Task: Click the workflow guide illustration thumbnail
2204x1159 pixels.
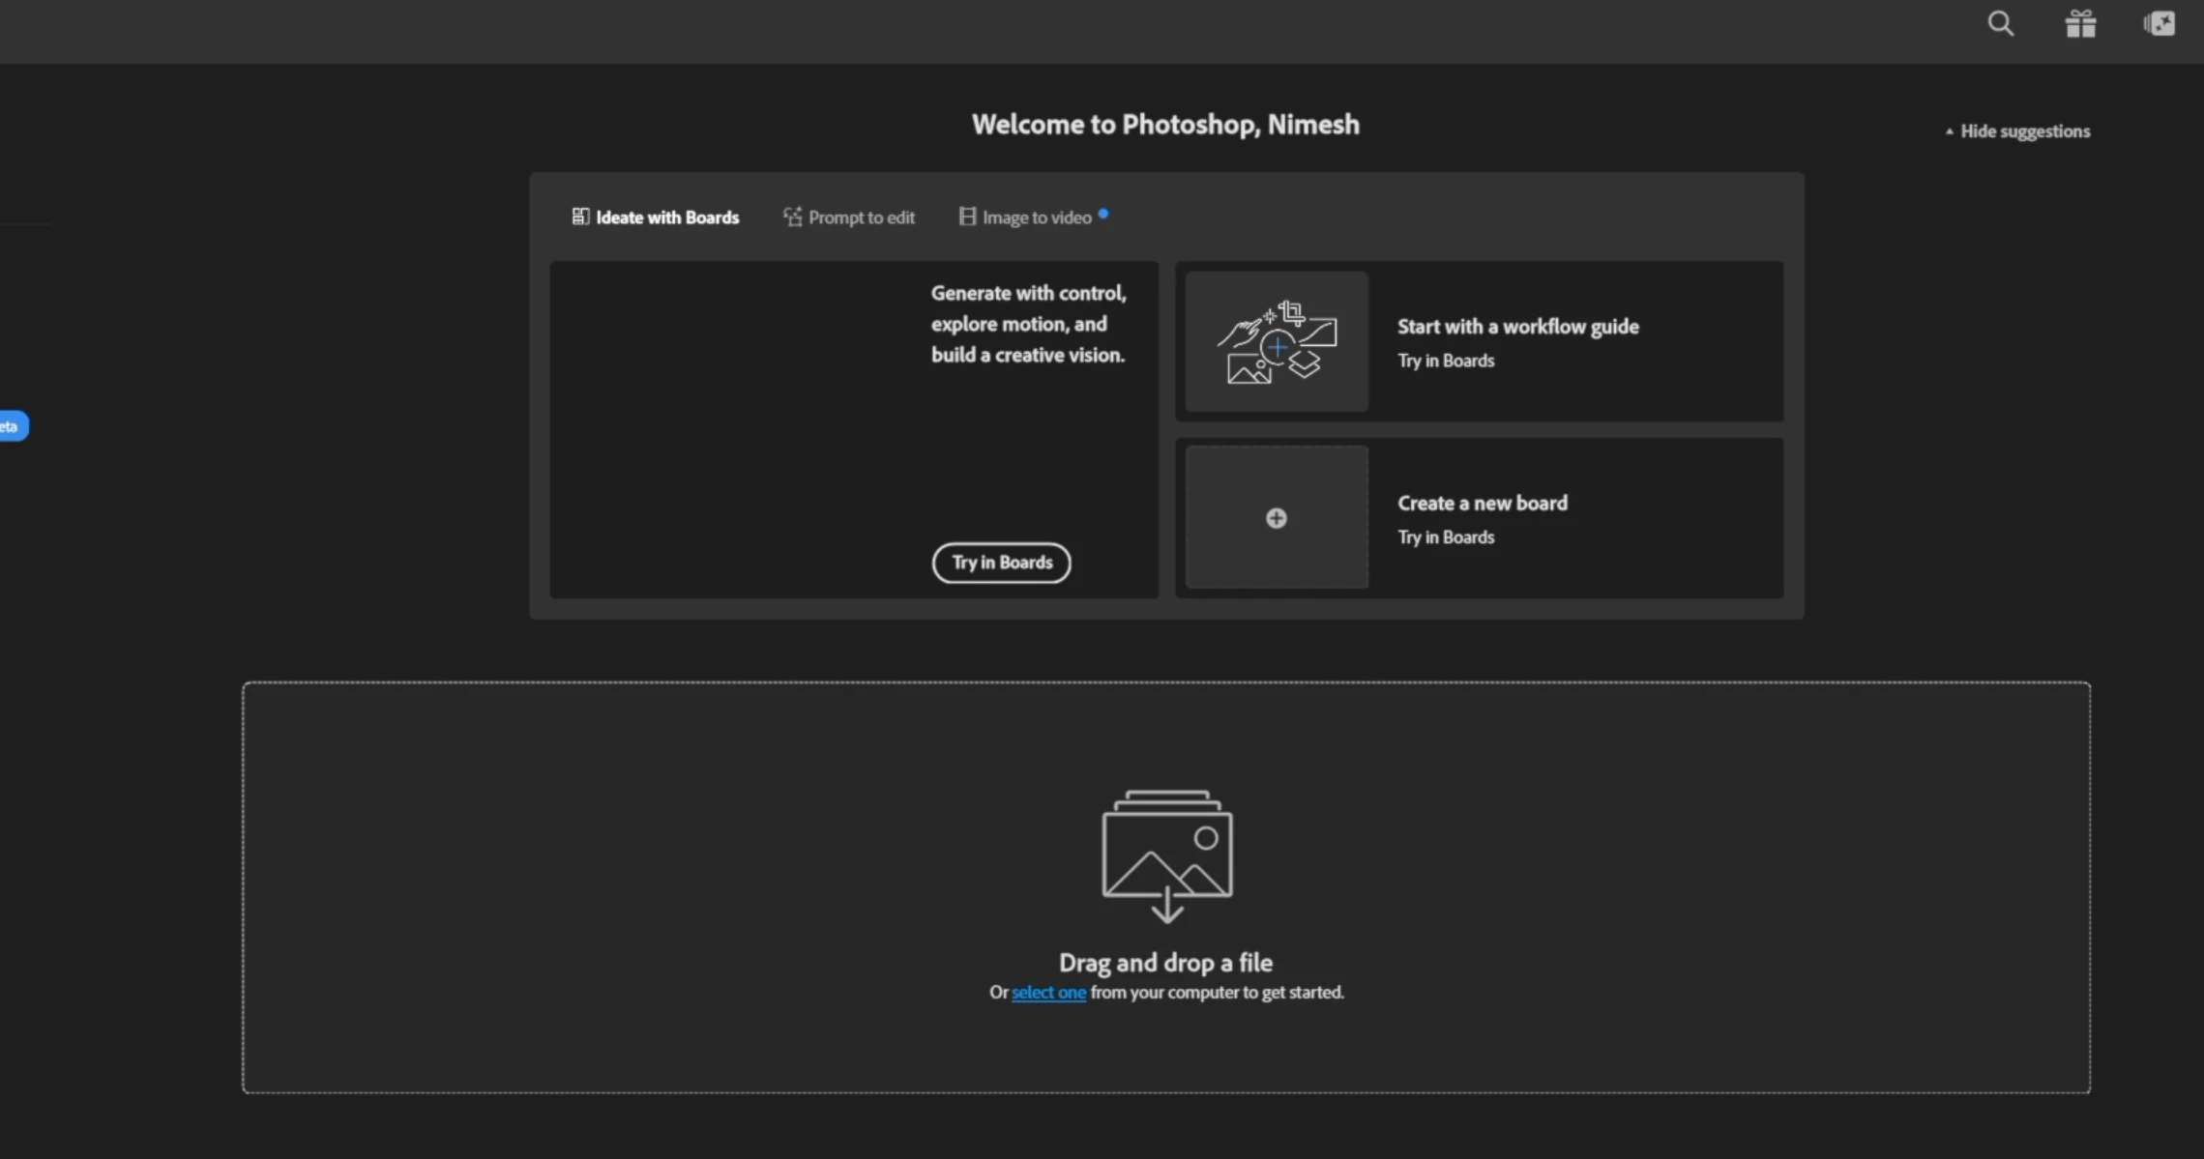Action: [1277, 341]
